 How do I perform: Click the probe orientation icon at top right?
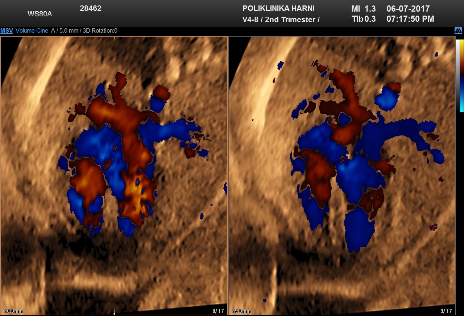(x=458, y=31)
